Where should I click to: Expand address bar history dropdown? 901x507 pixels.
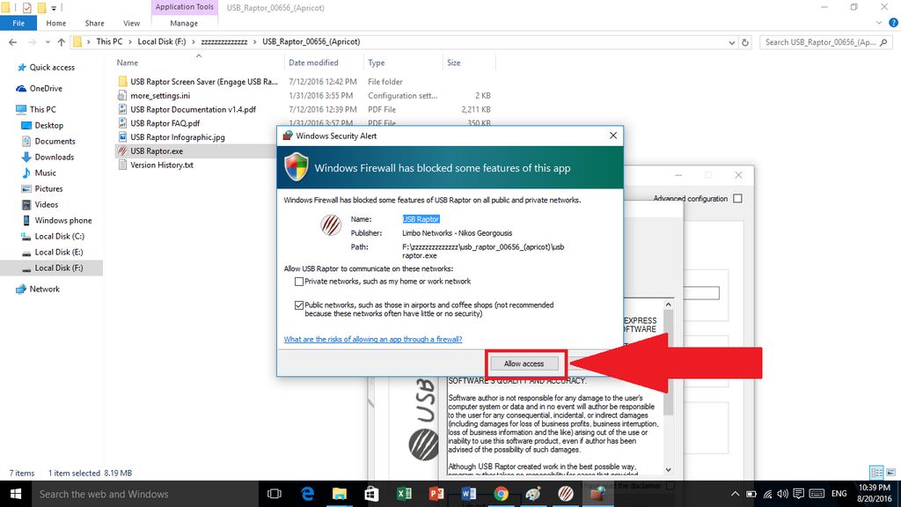731,42
